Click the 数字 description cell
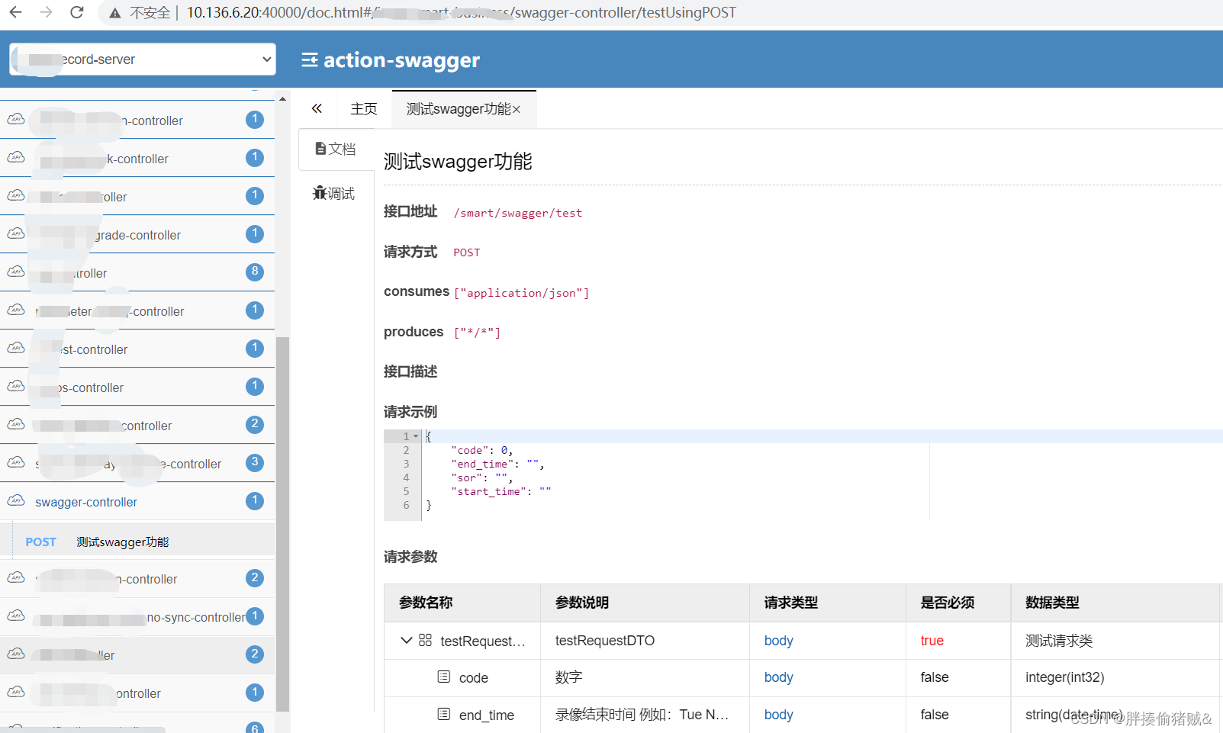The image size is (1223, 733). (x=569, y=677)
